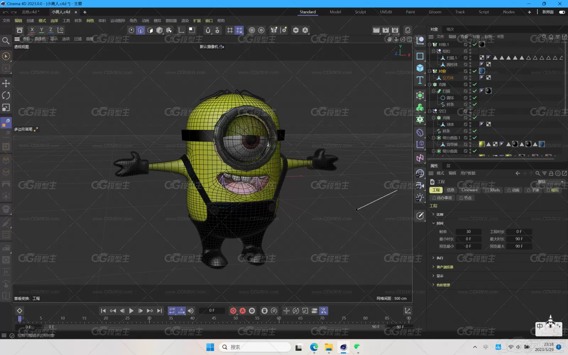The image size is (568, 355).
Task: Toggle the autokeying A button
Action: [242, 311]
